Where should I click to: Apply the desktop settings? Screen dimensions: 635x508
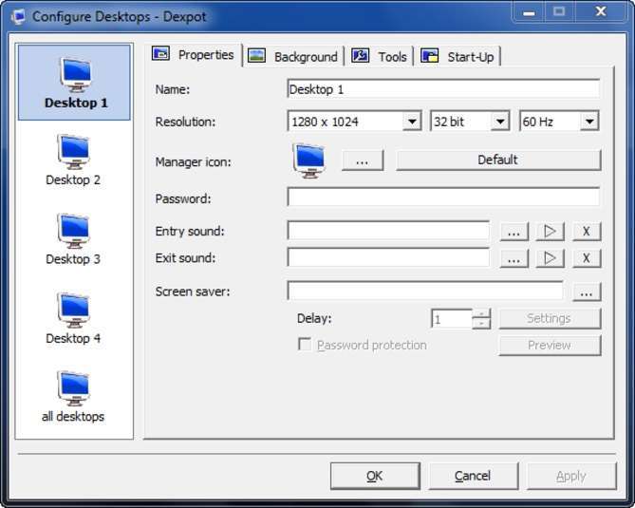click(x=571, y=476)
